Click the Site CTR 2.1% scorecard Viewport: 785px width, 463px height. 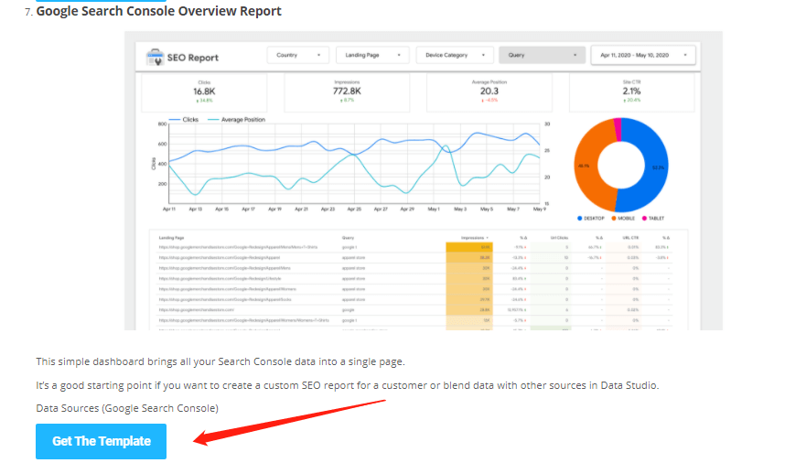(632, 92)
